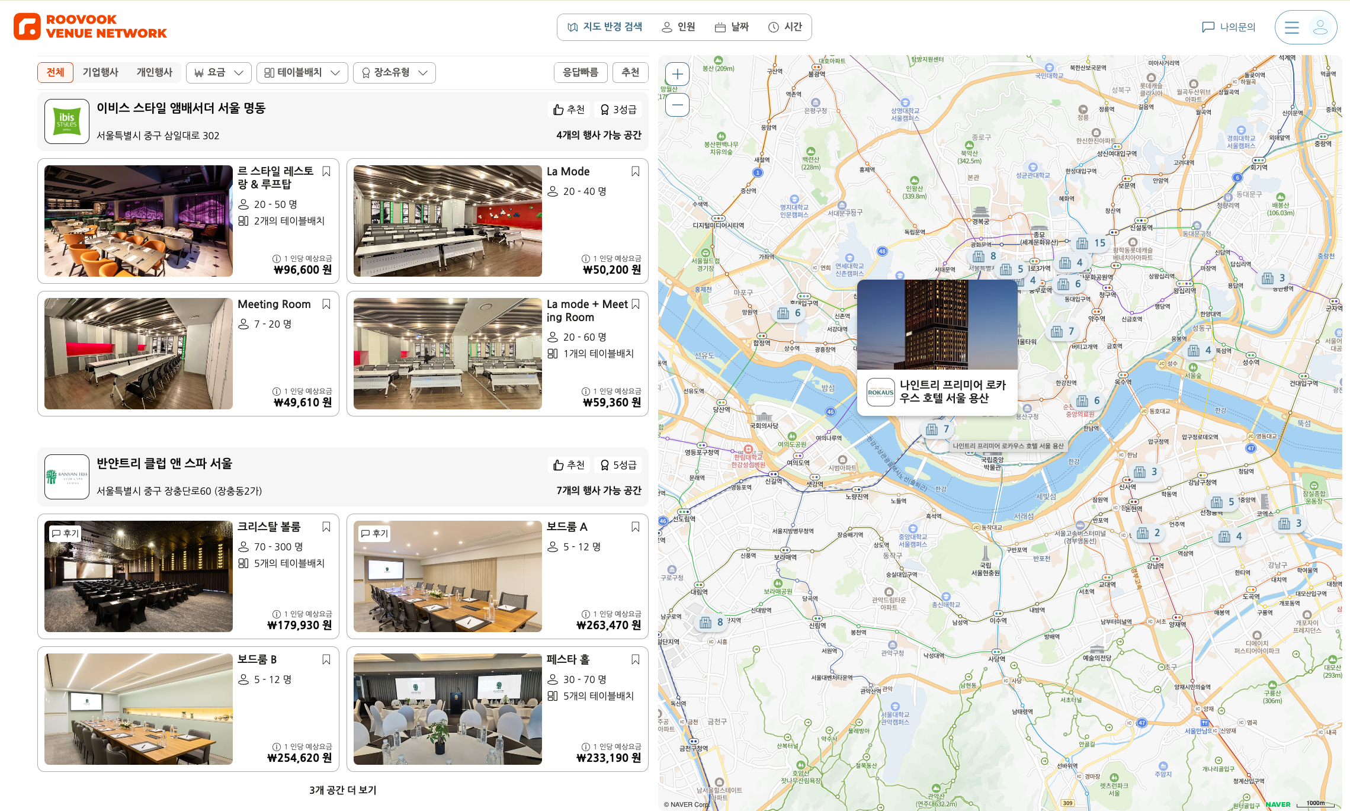Save the Meeting Room with bookmark icon
The image size is (1350, 811).
(326, 304)
